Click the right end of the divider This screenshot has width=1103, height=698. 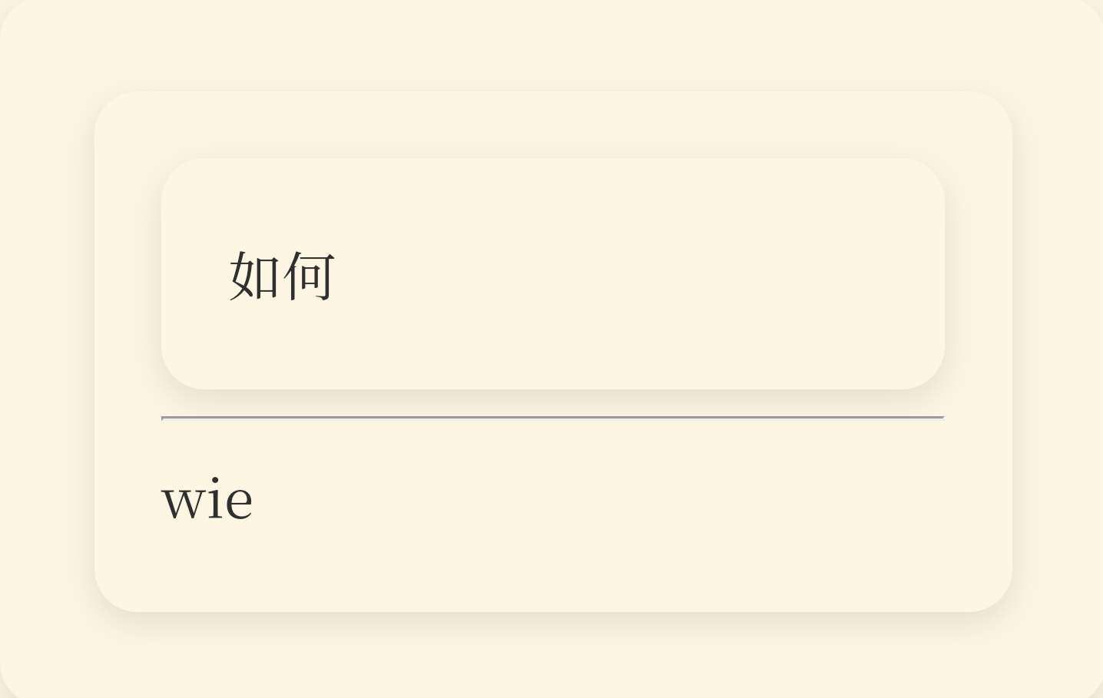(942, 418)
